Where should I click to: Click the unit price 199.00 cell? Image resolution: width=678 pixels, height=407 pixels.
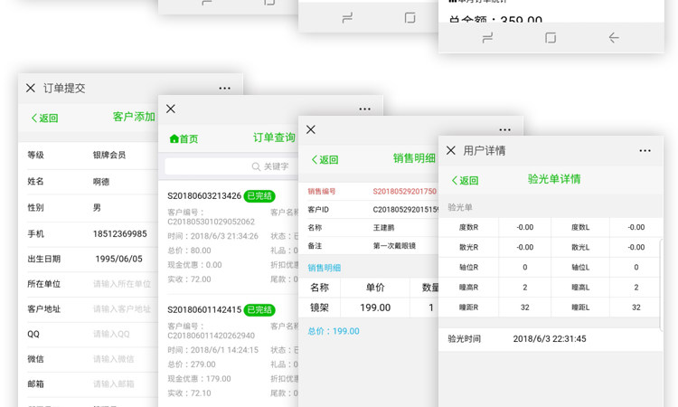point(375,308)
